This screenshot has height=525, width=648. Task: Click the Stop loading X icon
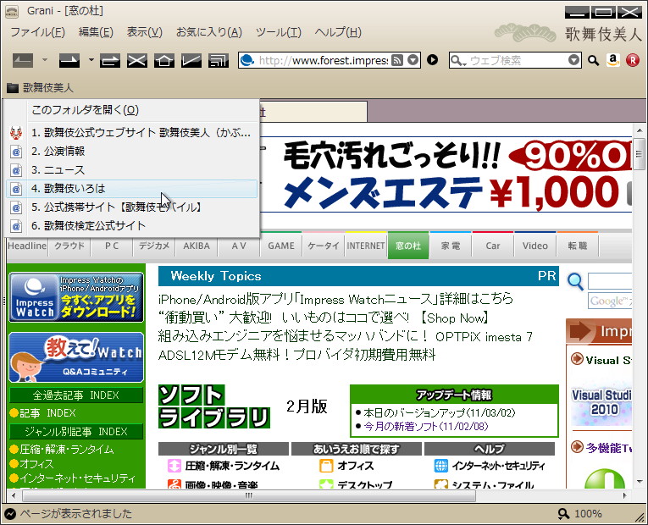pos(136,61)
